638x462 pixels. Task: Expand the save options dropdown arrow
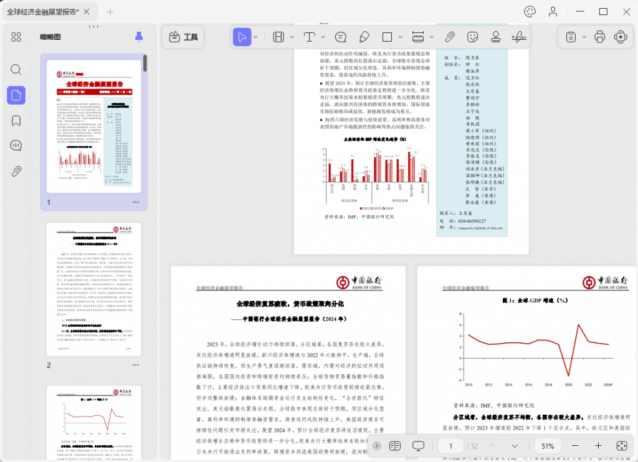(x=584, y=37)
